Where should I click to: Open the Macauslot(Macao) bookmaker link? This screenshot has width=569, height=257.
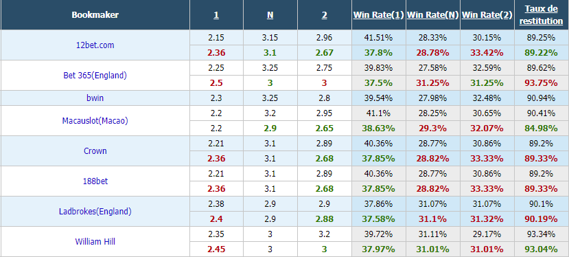[x=95, y=121]
